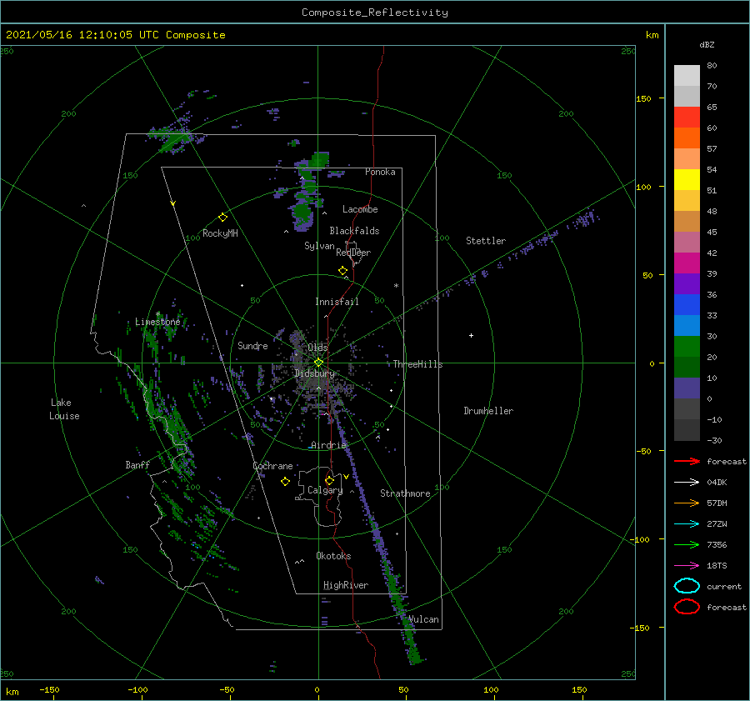
Task: Click the white asterisk above Limestone label
Action: (x=157, y=314)
